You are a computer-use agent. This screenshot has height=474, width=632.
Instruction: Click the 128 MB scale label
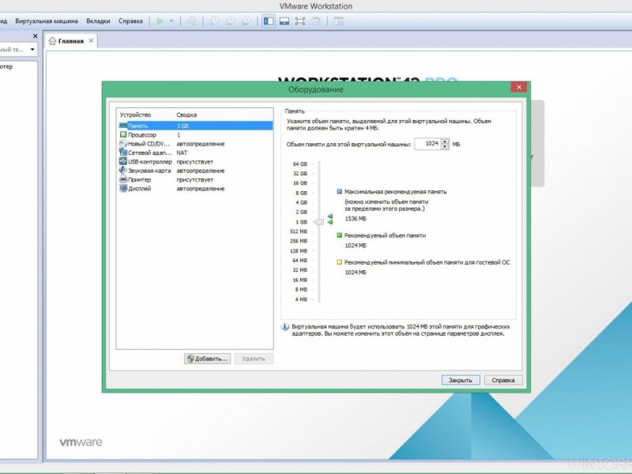(299, 250)
